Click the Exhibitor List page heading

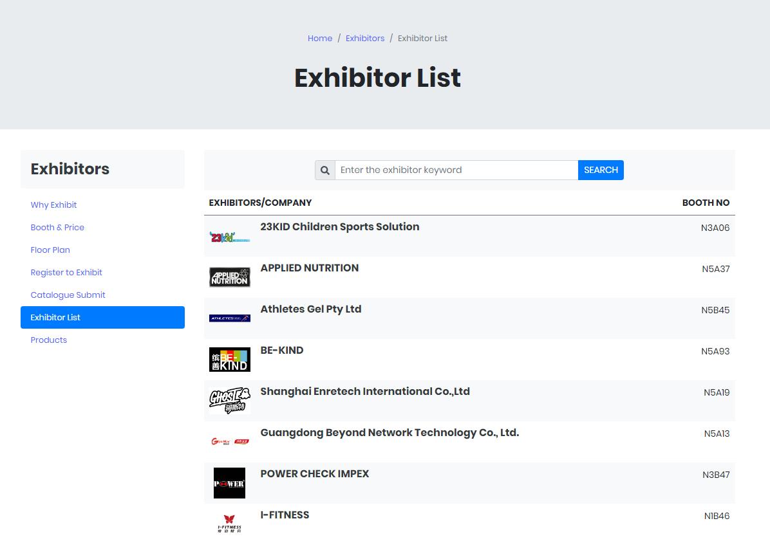tap(378, 78)
